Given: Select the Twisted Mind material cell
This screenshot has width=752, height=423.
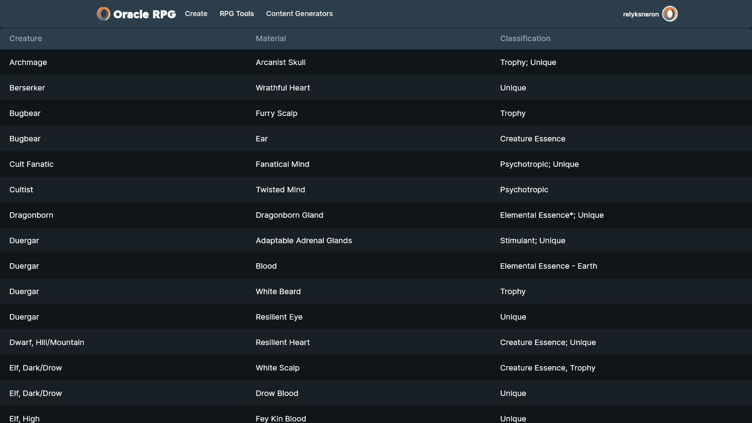Looking at the screenshot, I should [x=280, y=190].
